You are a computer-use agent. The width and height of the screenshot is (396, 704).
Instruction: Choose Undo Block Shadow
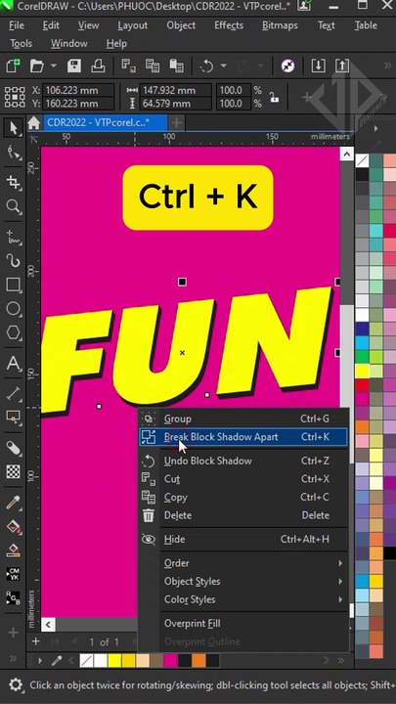(242, 462)
